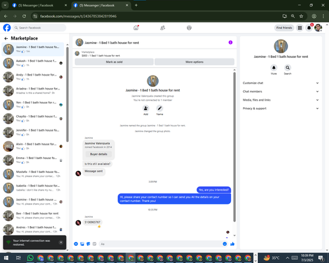Click the 5108965767 message bubble
This screenshot has width=329, height=263.
click(92, 222)
